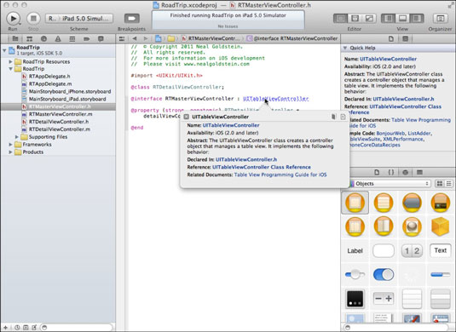Show the Object library tab
The height and width of the screenshot is (332, 456).
pyautogui.click(x=406, y=172)
